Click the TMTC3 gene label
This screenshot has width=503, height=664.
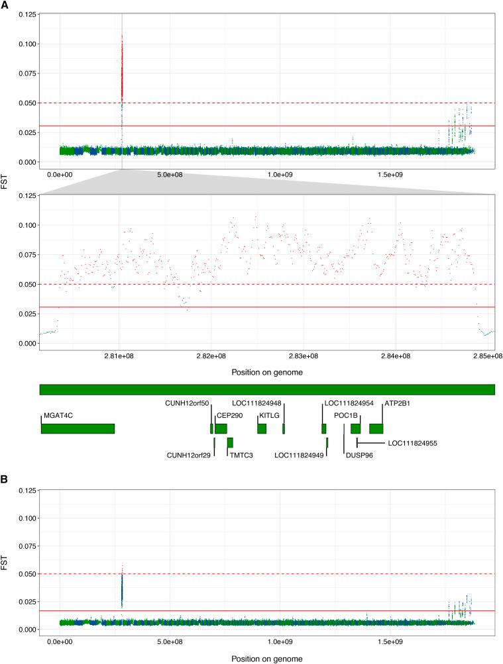[x=243, y=455]
